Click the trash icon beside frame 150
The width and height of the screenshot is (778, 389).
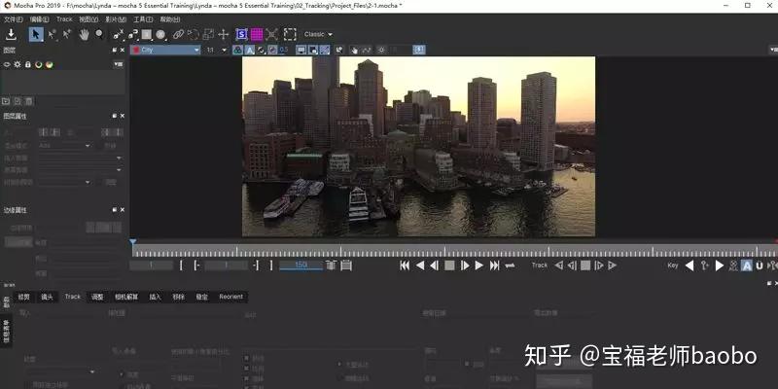[331, 265]
